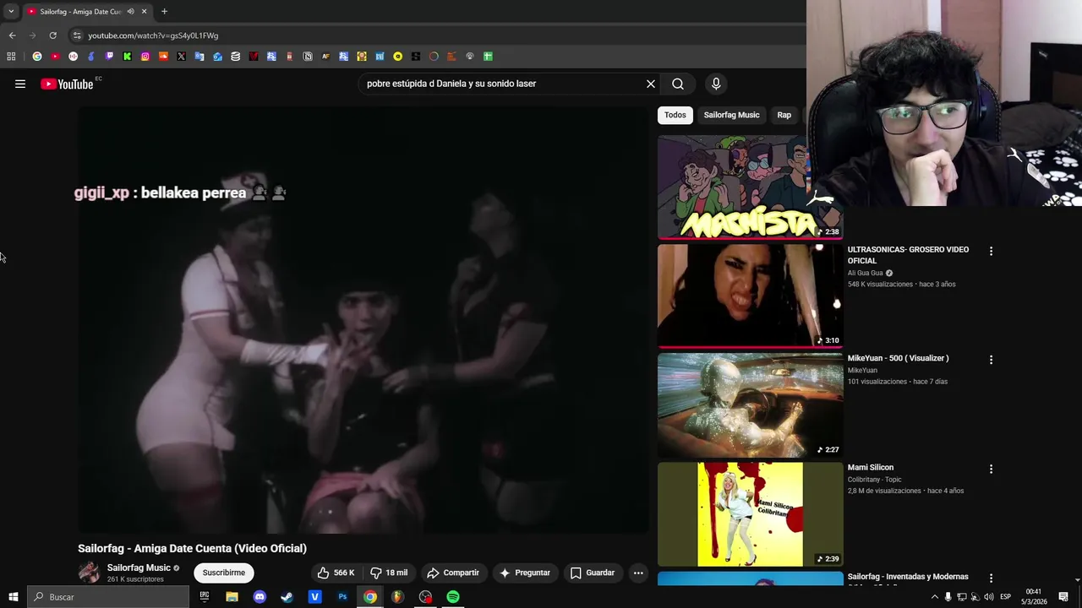Open ULTRASONICAS- GROSERO VIDEO OFICIAL title
Viewport: 1082px width, 608px height.
tap(909, 255)
